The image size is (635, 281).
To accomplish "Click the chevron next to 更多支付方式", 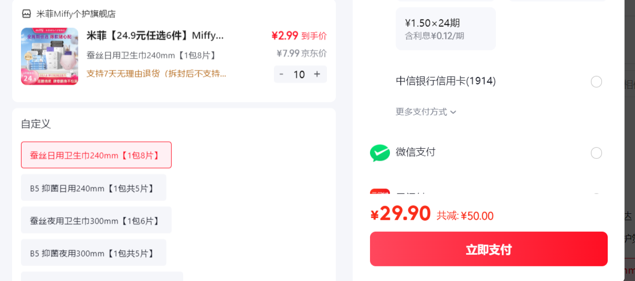I will (453, 112).
